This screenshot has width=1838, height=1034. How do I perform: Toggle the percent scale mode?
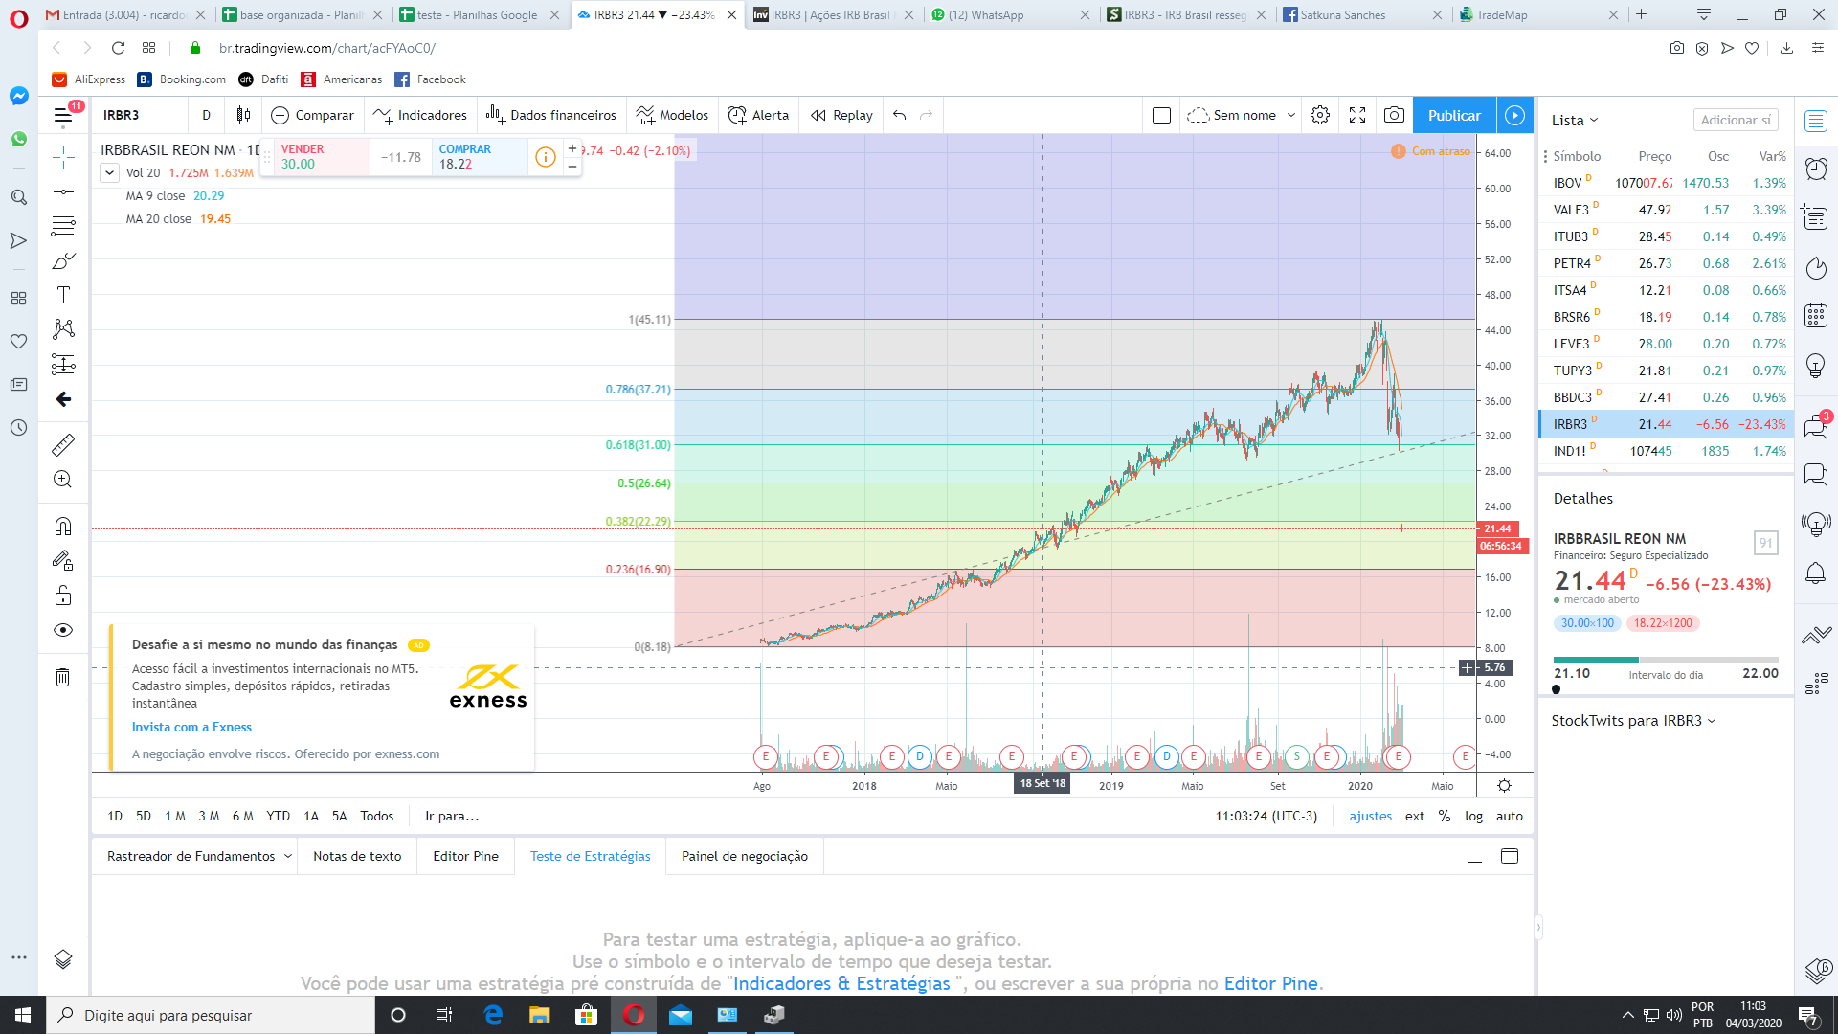[1445, 816]
